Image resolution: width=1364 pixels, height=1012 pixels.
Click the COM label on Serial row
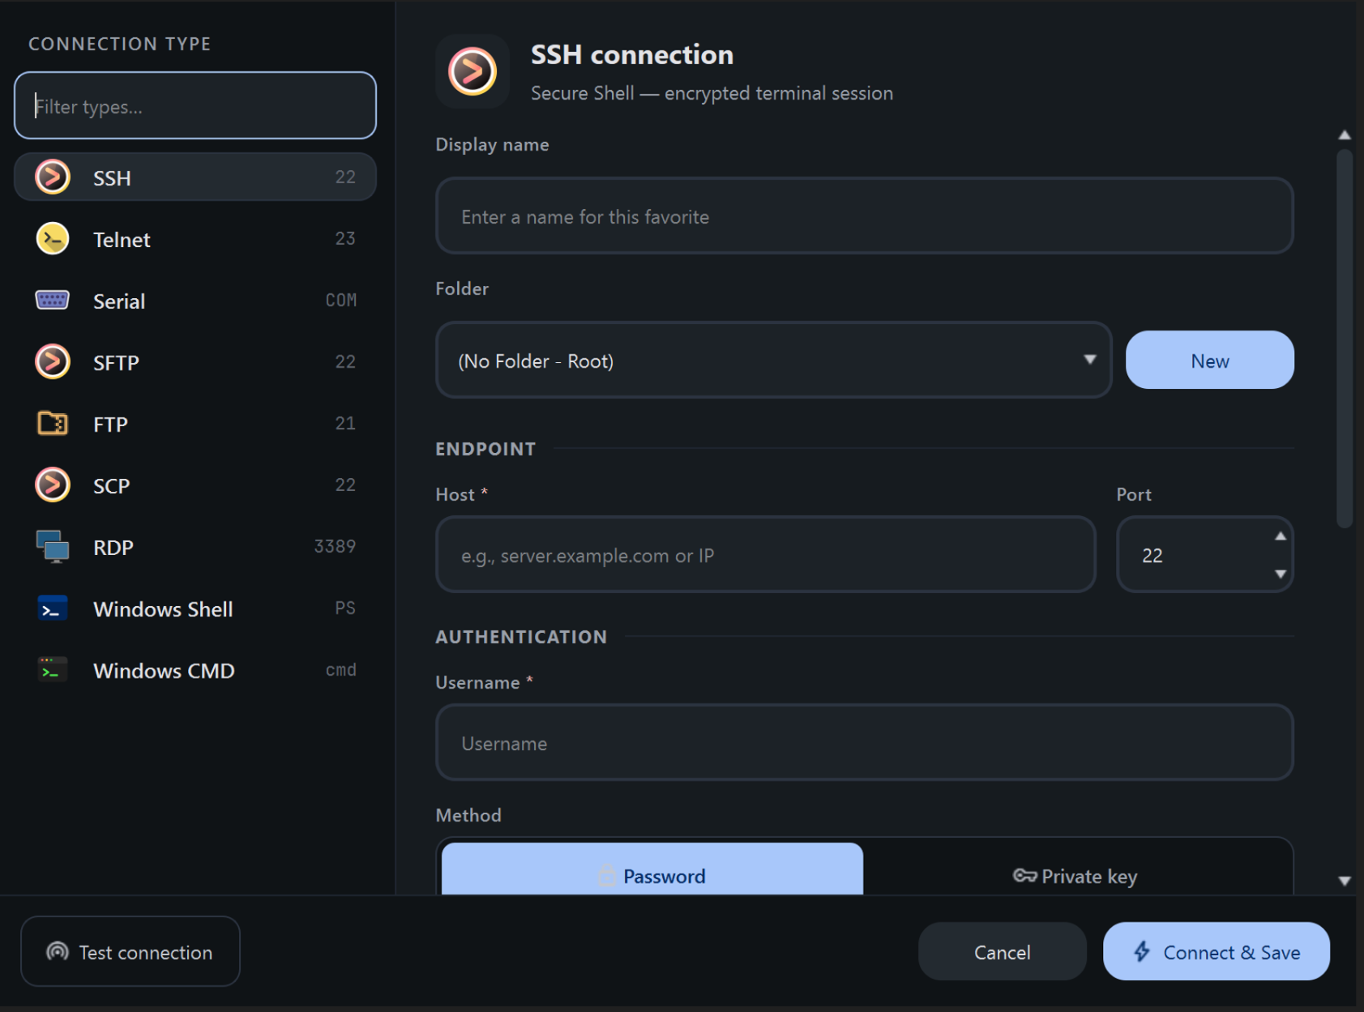click(340, 300)
